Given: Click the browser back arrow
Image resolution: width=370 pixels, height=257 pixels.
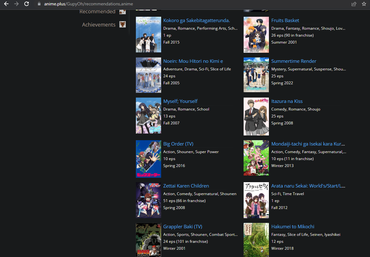Looking at the screenshot, I should (6, 4).
